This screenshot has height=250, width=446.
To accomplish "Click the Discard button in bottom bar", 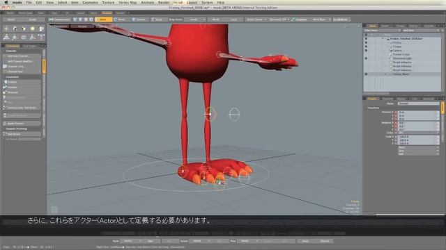I will (x=325, y=241).
